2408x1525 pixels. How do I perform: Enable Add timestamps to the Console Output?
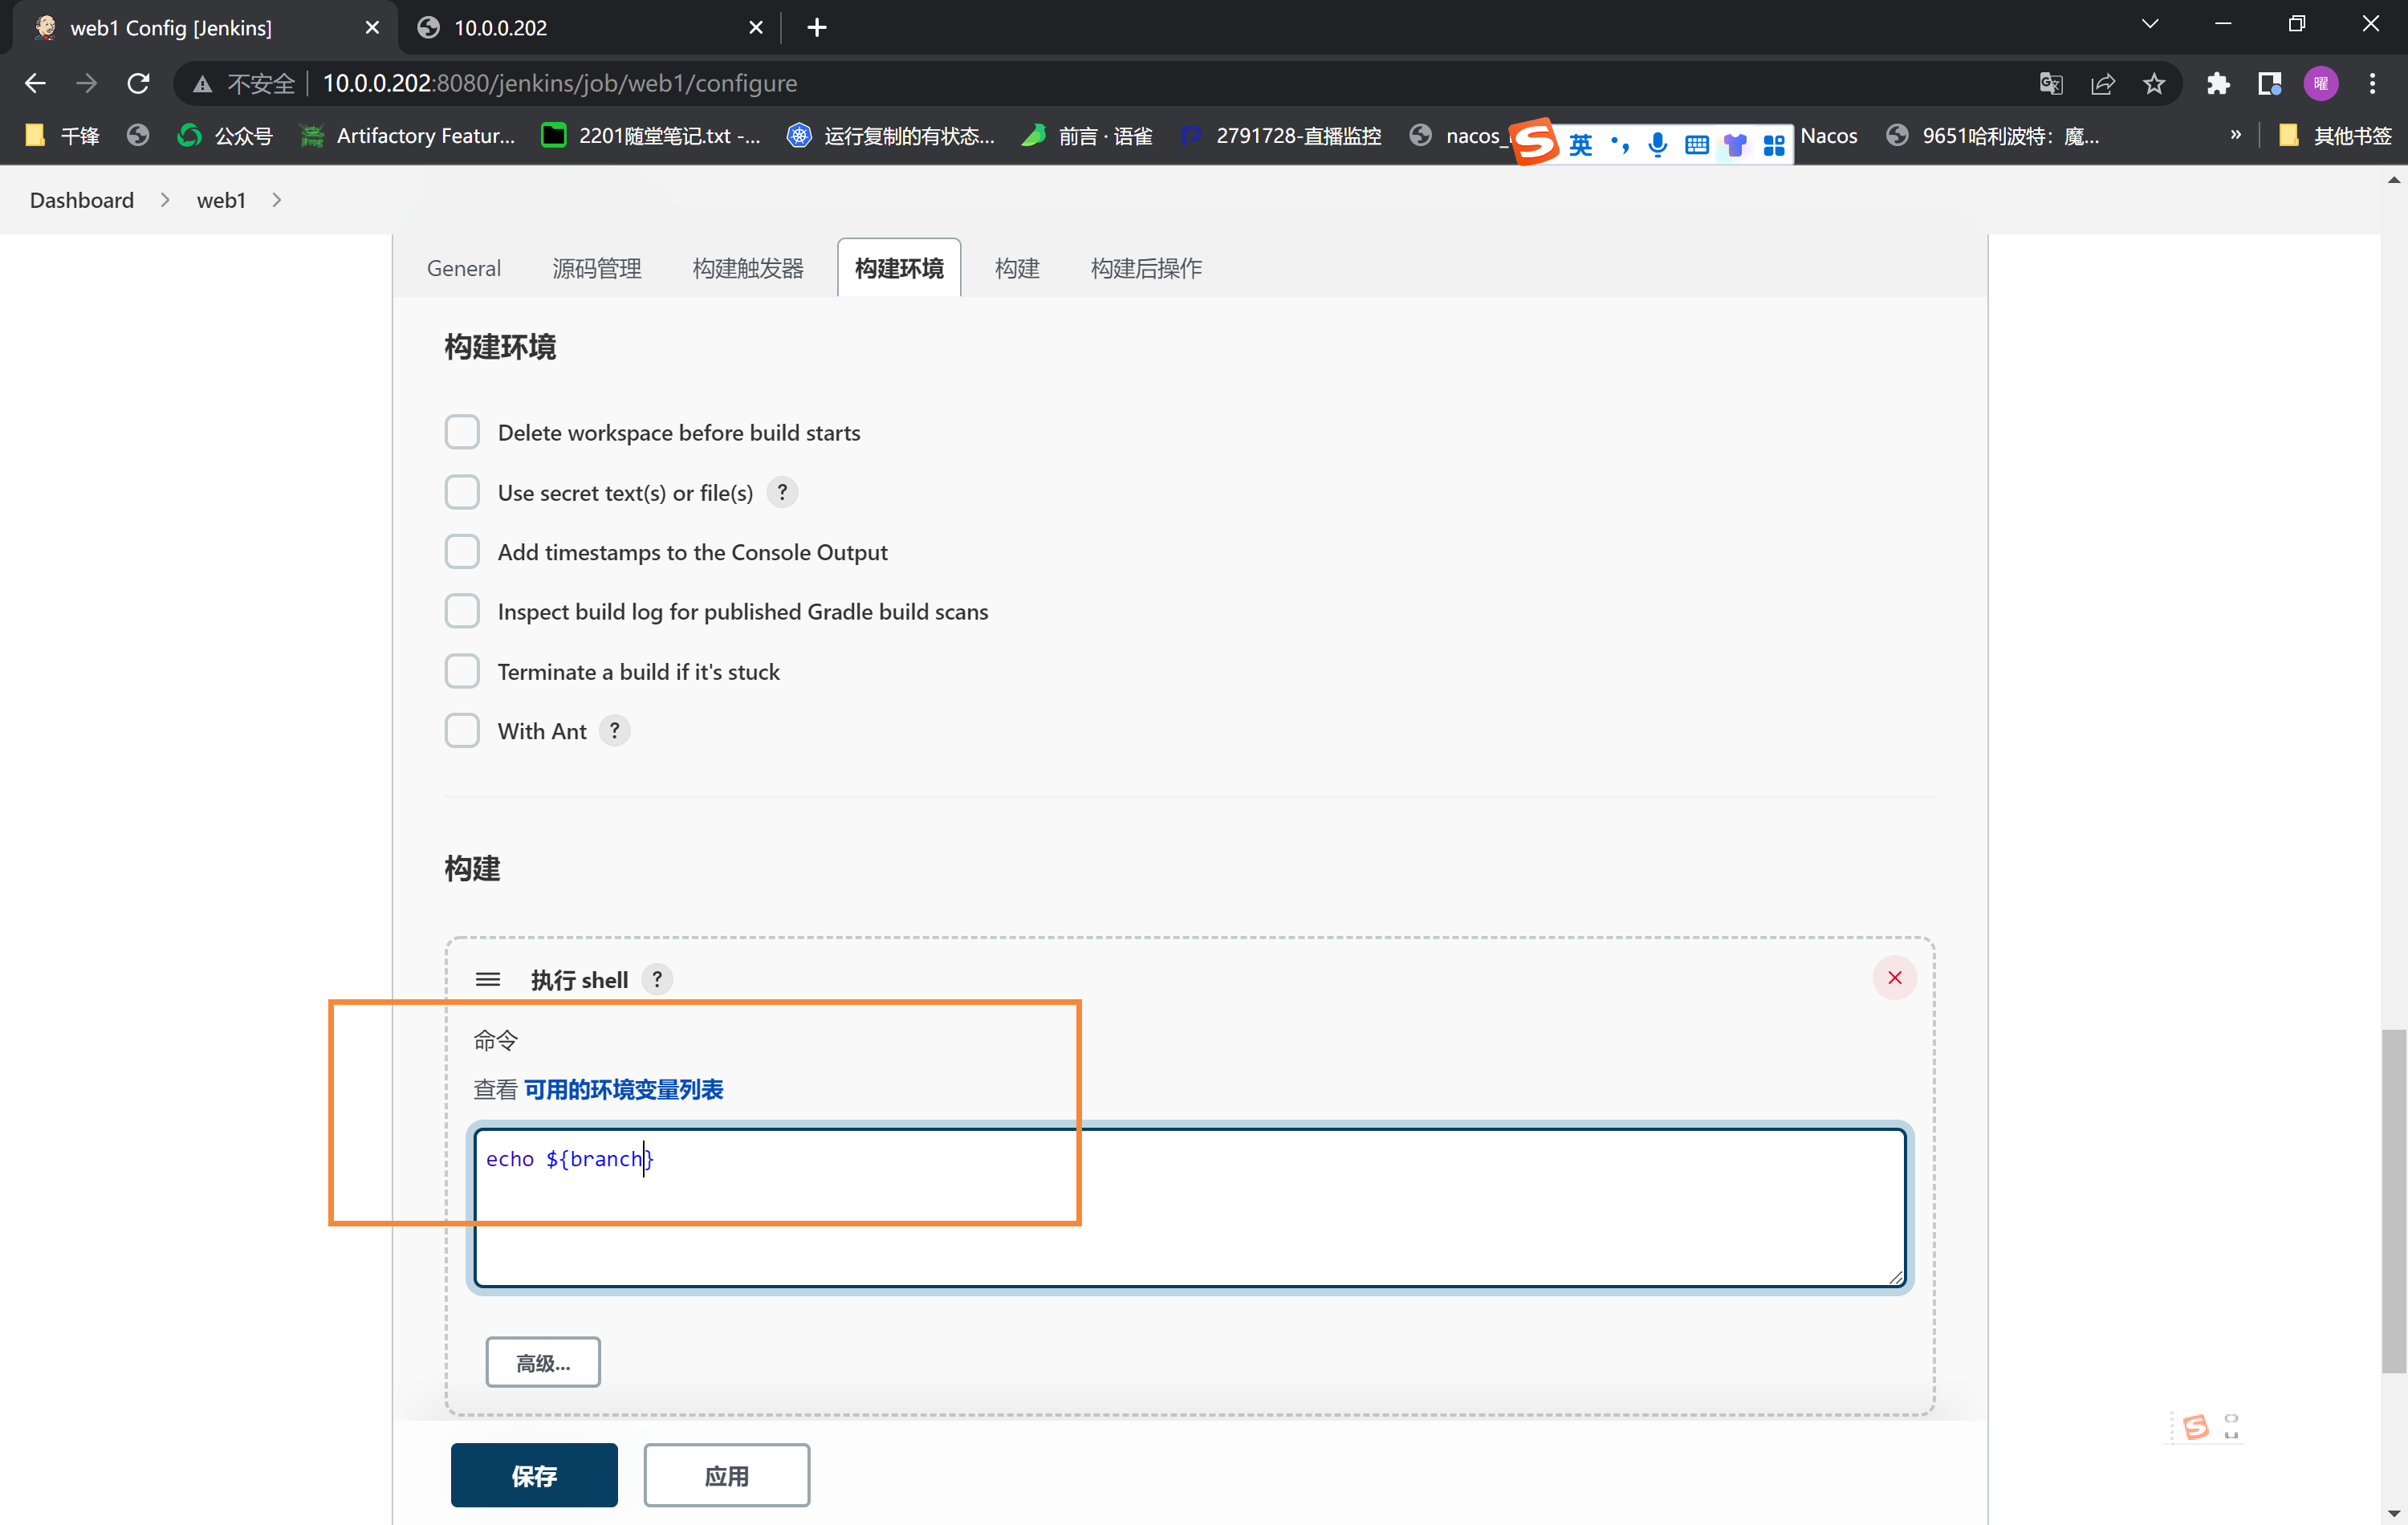pyautogui.click(x=463, y=551)
